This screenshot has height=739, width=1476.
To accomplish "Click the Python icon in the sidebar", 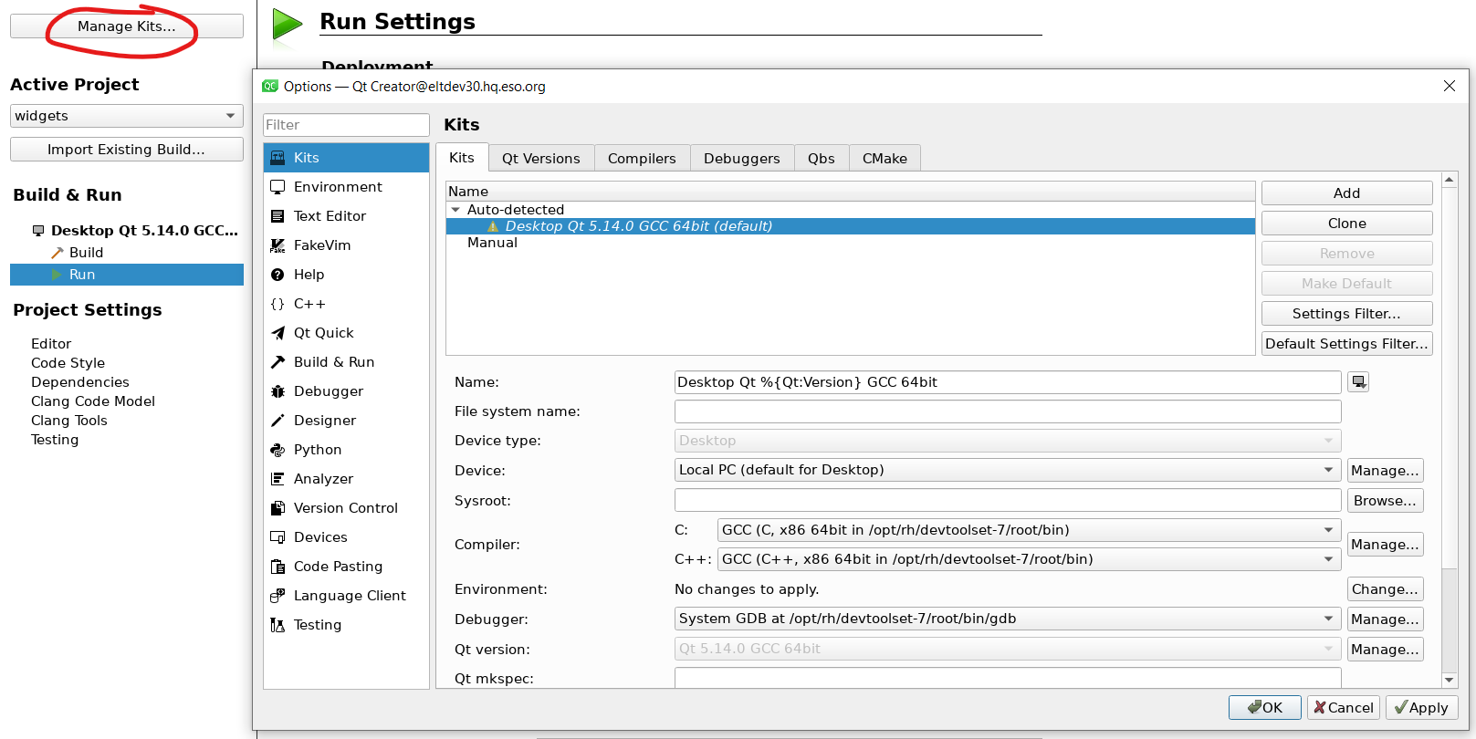I will click(x=277, y=450).
